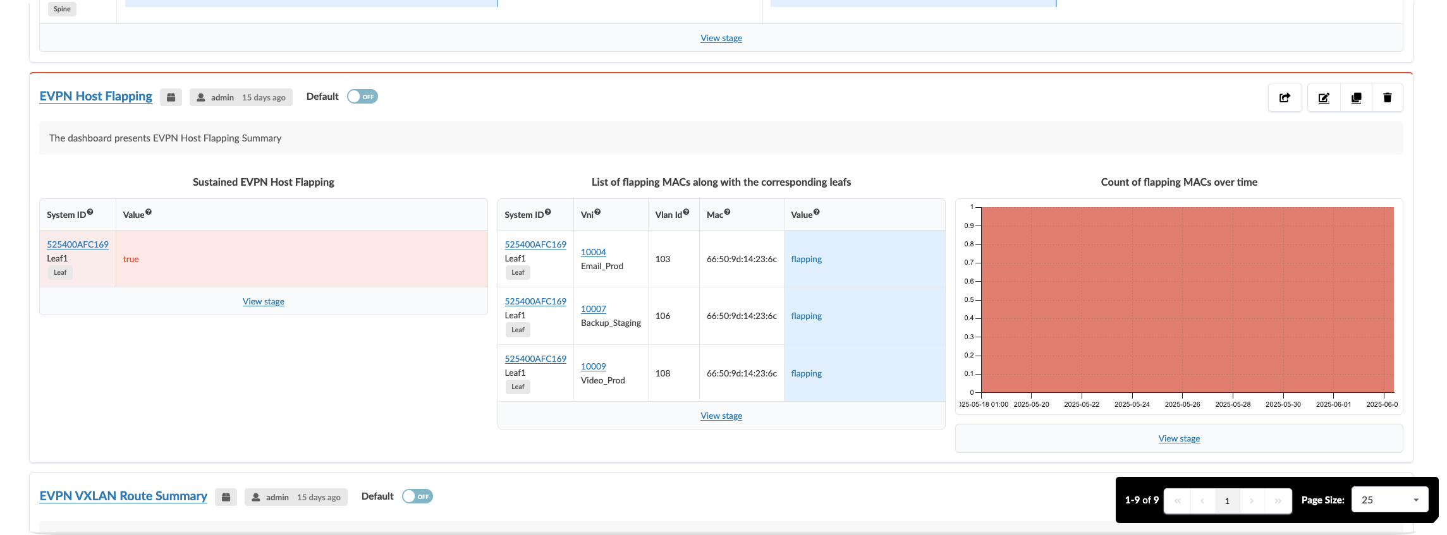Click the predefined badge icon beside EVPN VXLAN Route Summary
The height and width of the screenshot is (535, 1447).
(x=226, y=497)
